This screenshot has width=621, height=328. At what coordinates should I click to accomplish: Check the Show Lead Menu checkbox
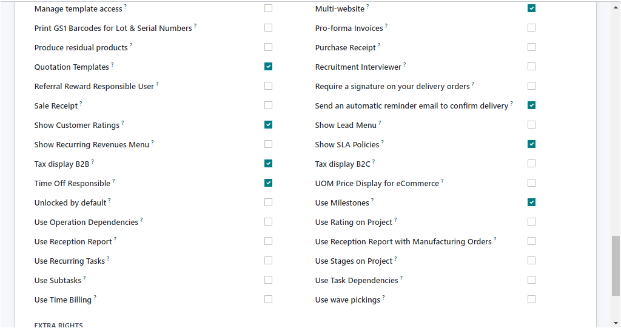coord(531,125)
